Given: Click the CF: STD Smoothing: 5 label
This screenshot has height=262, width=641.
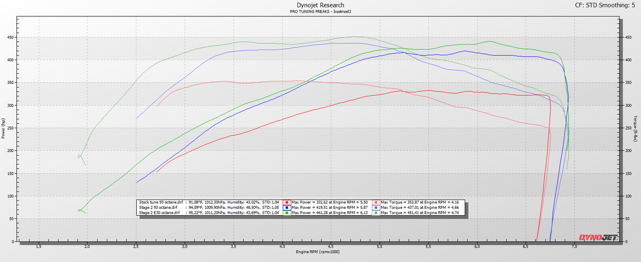Looking at the screenshot, I should point(605,5).
